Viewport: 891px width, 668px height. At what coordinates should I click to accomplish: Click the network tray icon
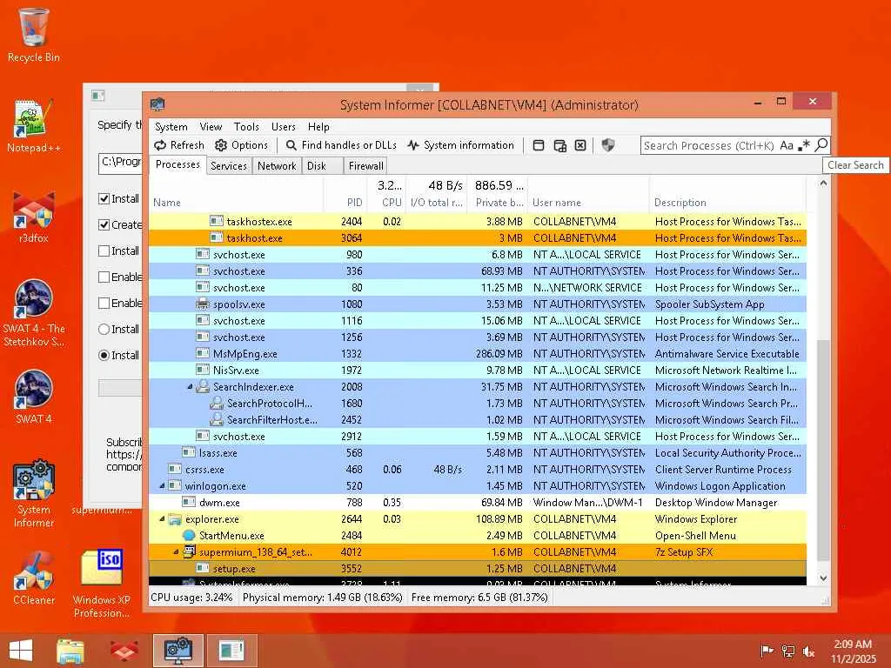(788, 651)
